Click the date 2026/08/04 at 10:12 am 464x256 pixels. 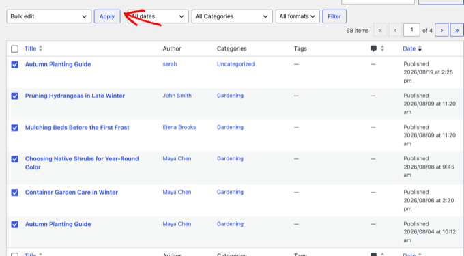click(430, 236)
